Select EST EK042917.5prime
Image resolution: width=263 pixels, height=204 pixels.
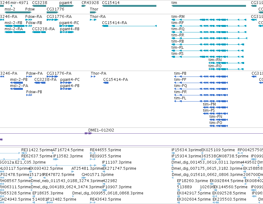178,196
